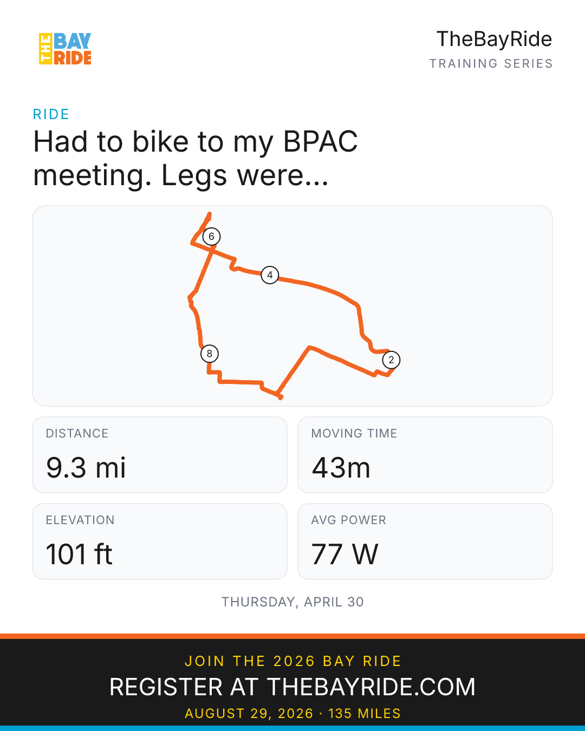
Task: Select mile marker 6 on route
Action: [x=212, y=236]
